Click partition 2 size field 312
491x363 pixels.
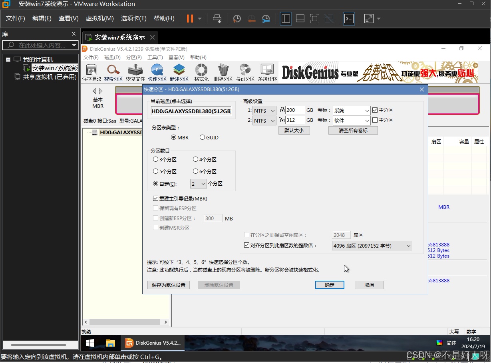point(295,120)
